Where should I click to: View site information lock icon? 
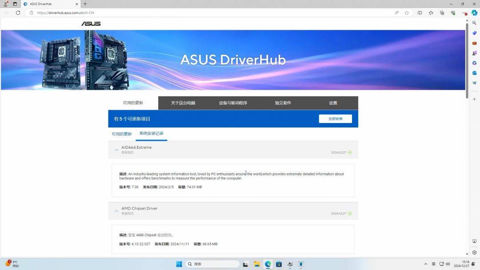31,12
